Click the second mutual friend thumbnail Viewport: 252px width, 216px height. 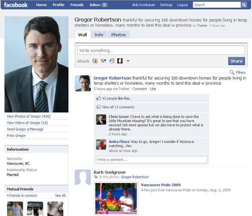tap(35, 209)
